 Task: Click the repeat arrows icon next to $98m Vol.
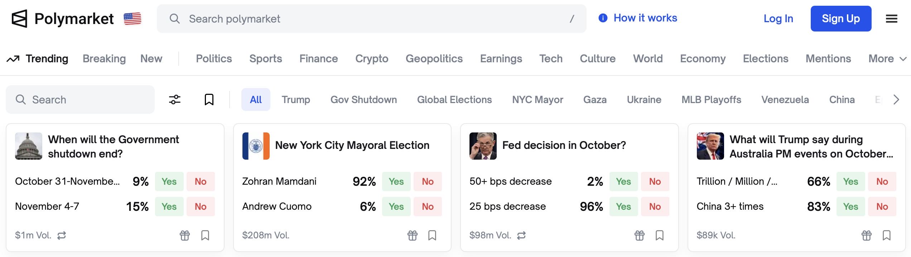[x=521, y=235]
